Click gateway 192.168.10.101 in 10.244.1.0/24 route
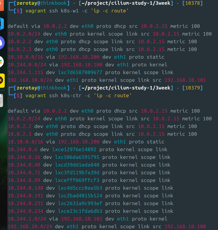The image size is (218, 230). [x=82, y=219]
